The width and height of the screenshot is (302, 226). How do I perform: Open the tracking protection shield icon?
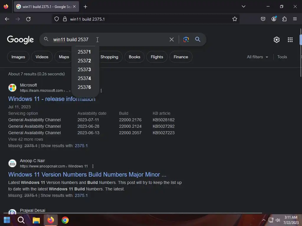click(56, 19)
